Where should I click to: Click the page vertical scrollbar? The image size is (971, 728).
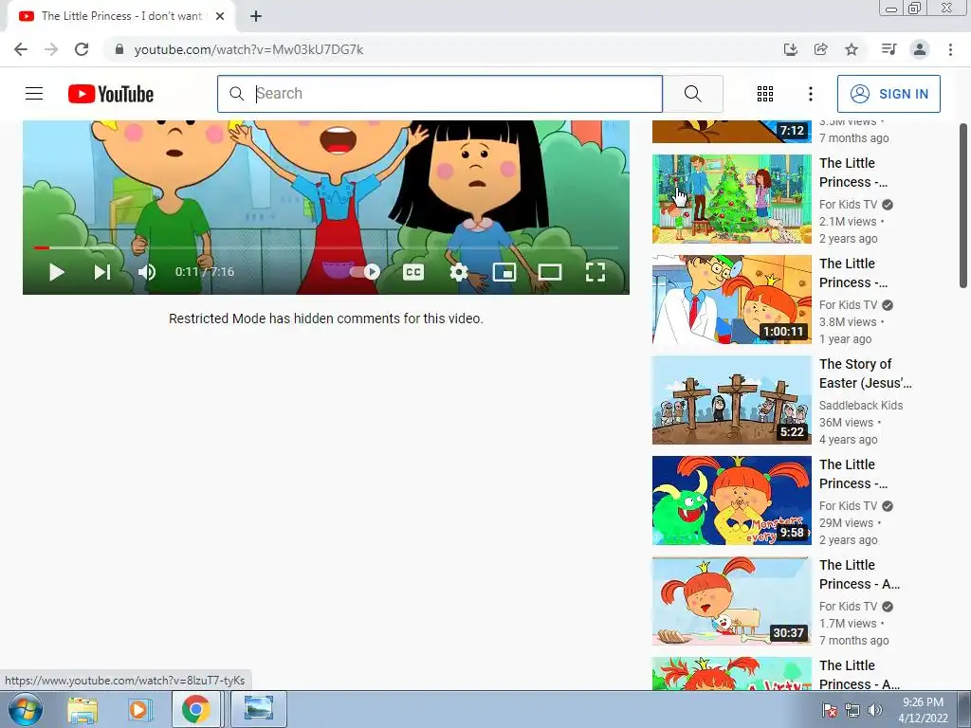(x=963, y=206)
